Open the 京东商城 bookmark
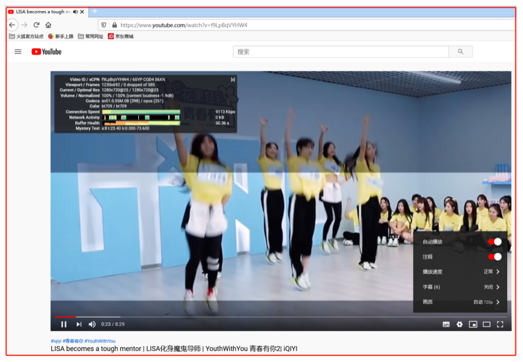The image size is (523, 362). coord(120,37)
